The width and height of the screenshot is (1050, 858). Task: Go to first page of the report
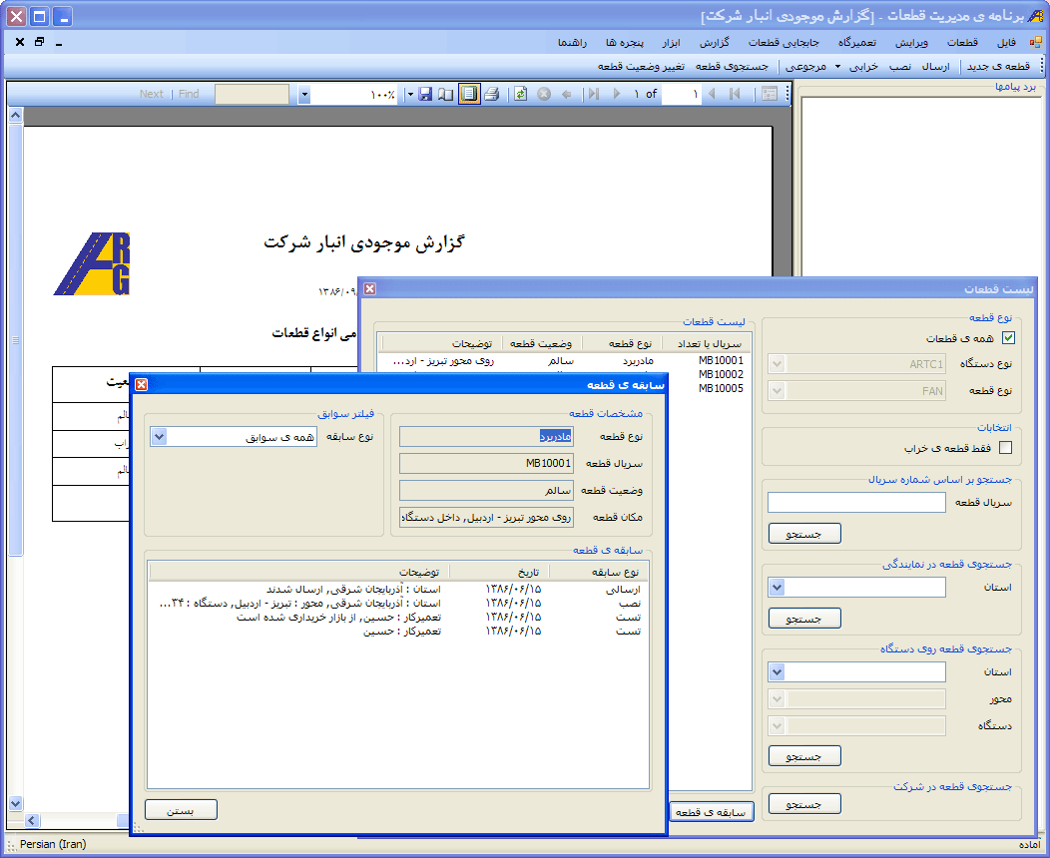pos(735,95)
